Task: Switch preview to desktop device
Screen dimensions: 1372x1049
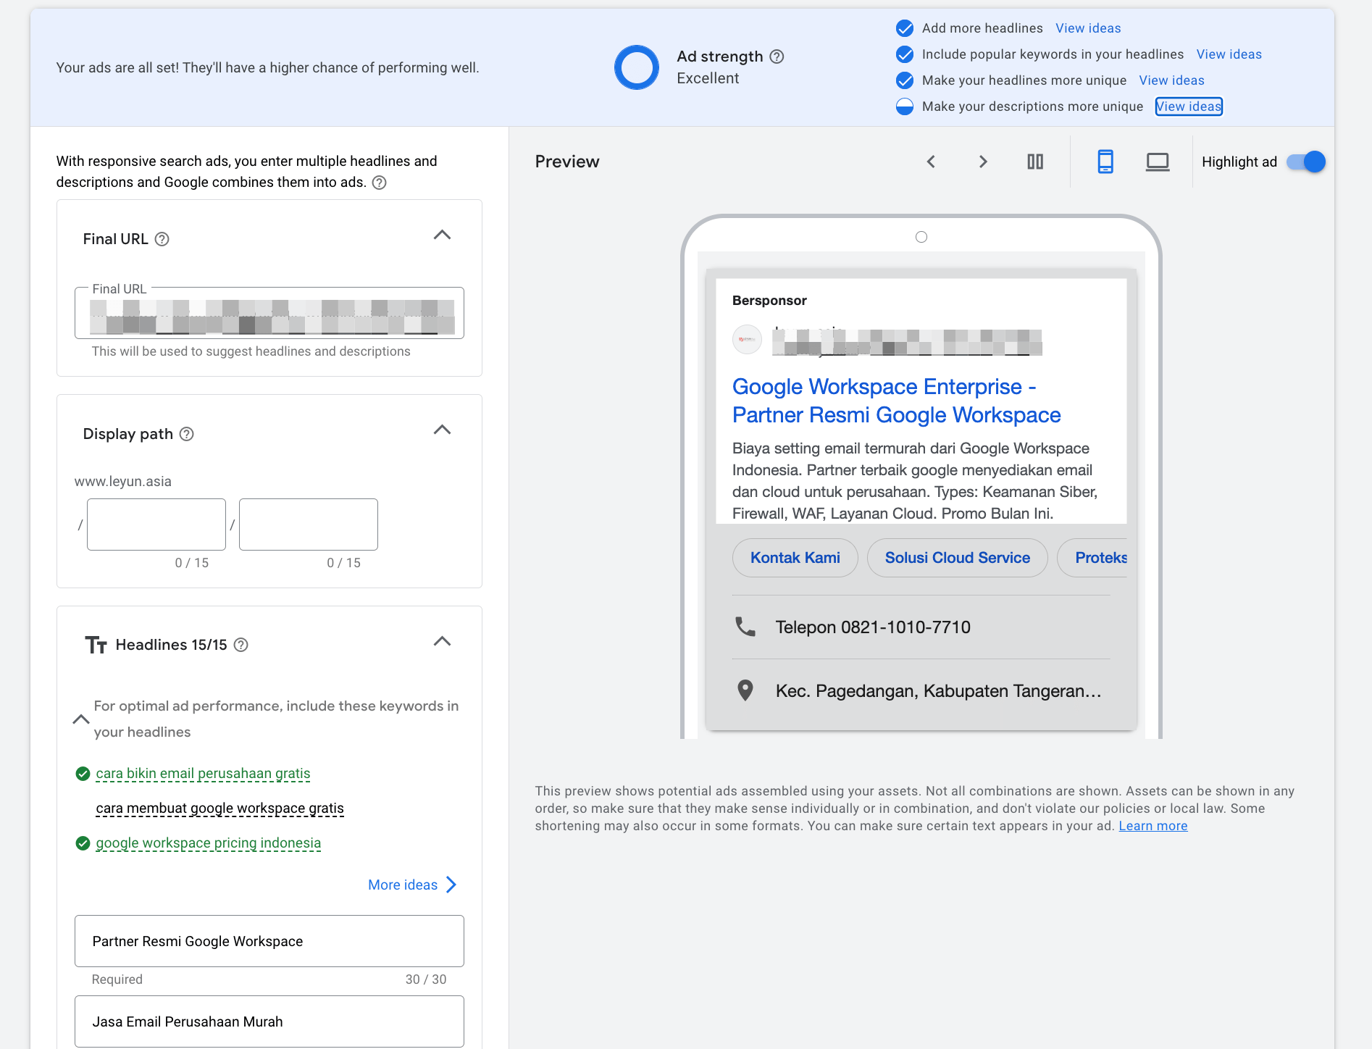Action: pyautogui.click(x=1158, y=162)
